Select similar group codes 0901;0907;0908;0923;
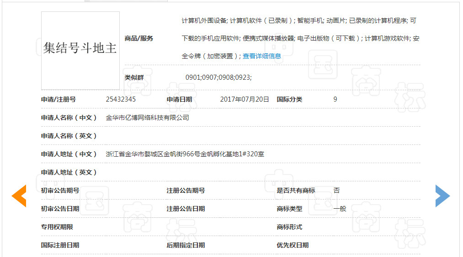Viewport: 463px width, 257px height. tap(218, 77)
